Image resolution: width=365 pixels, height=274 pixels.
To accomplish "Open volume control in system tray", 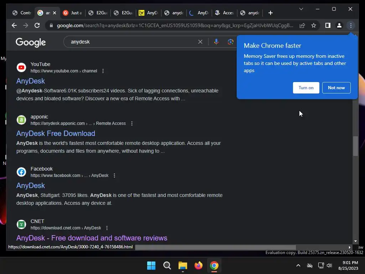I will tap(329, 265).
